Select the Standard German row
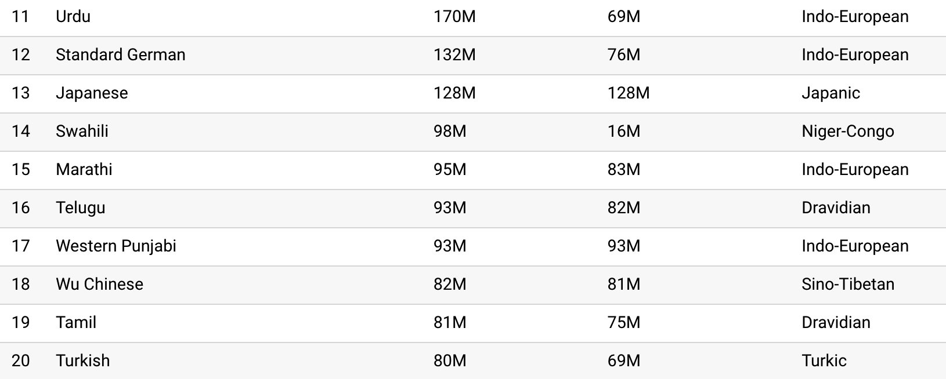The width and height of the screenshot is (946, 379). tap(473, 55)
